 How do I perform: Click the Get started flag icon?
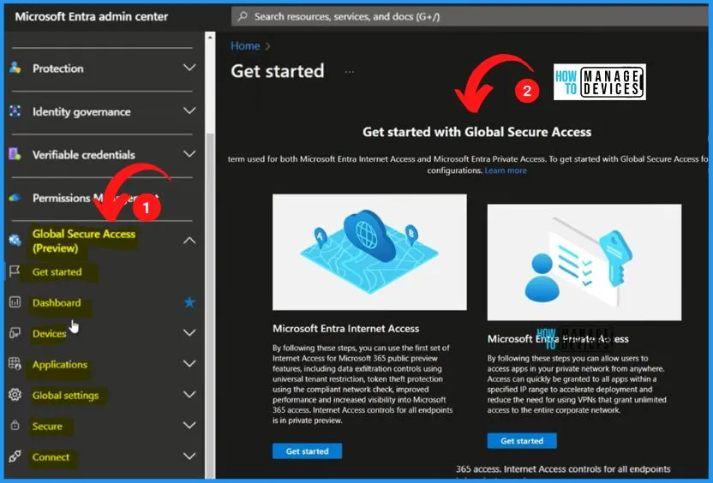click(15, 271)
